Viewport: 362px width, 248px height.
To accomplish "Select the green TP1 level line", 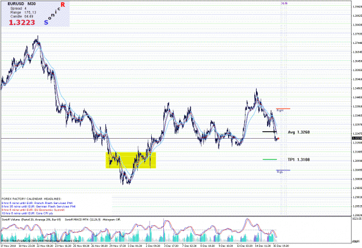I will (270, 160).
